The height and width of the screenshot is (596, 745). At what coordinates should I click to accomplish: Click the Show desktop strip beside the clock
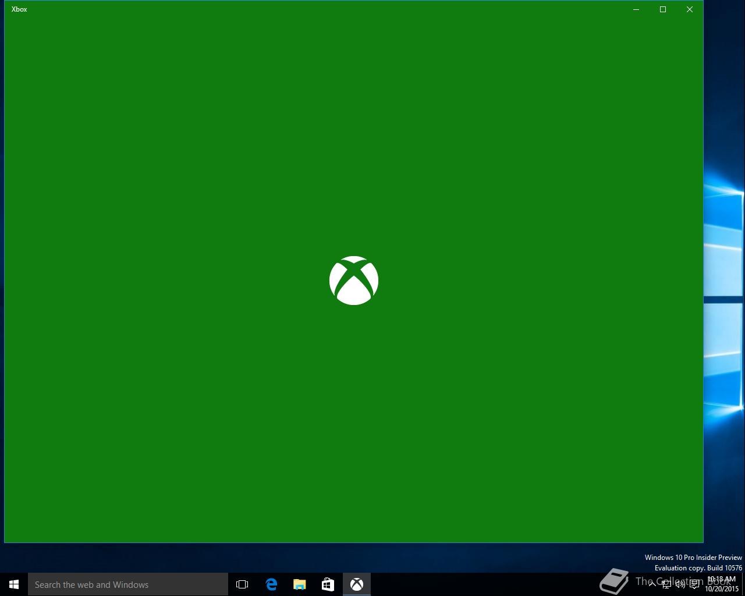[743, 584]
